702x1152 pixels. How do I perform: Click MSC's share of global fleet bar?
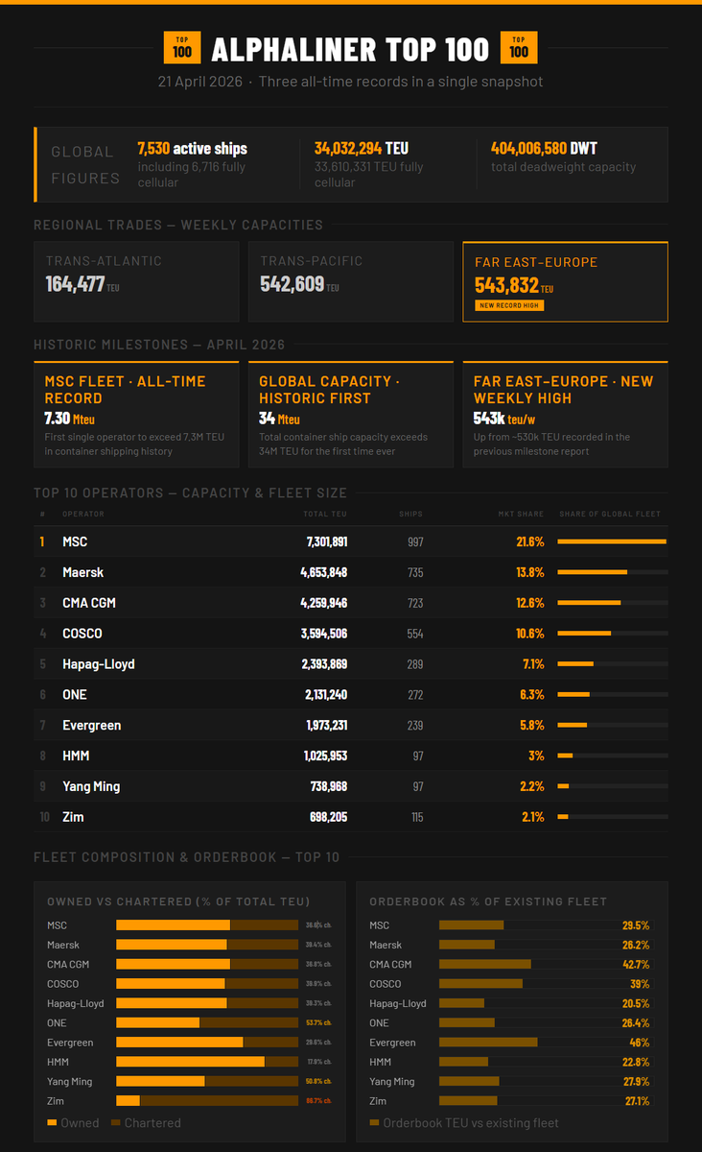pyautogui.click(x=612, y=542)
